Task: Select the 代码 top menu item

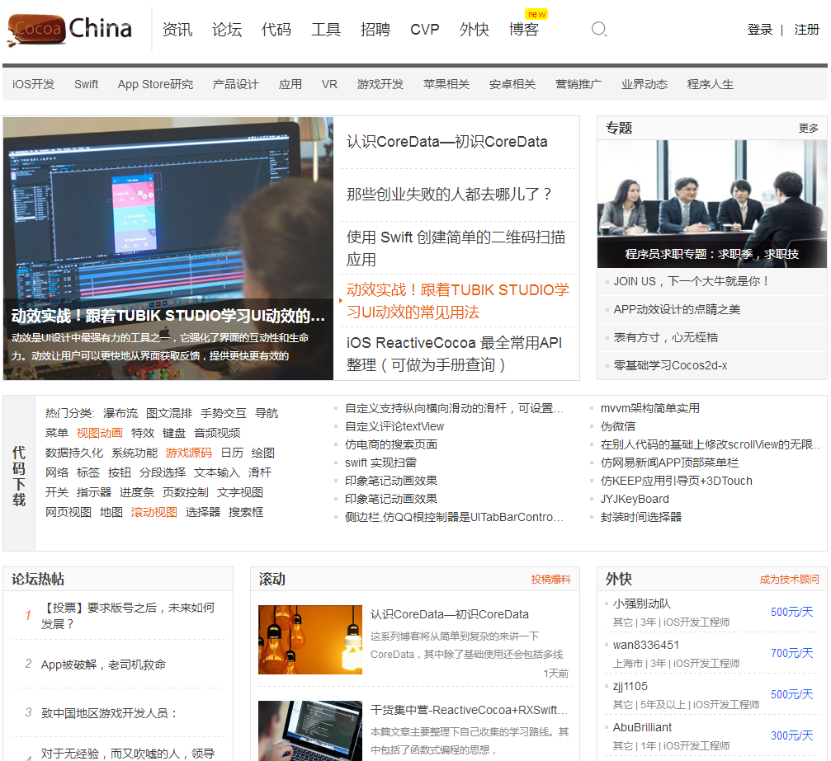Action: click(276, 30)
